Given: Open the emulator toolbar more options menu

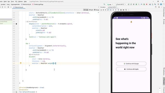Looking at the screenshot, I should (129, 10).
